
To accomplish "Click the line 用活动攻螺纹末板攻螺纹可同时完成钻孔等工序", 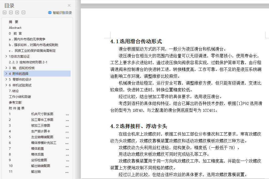I will [164, 154].
